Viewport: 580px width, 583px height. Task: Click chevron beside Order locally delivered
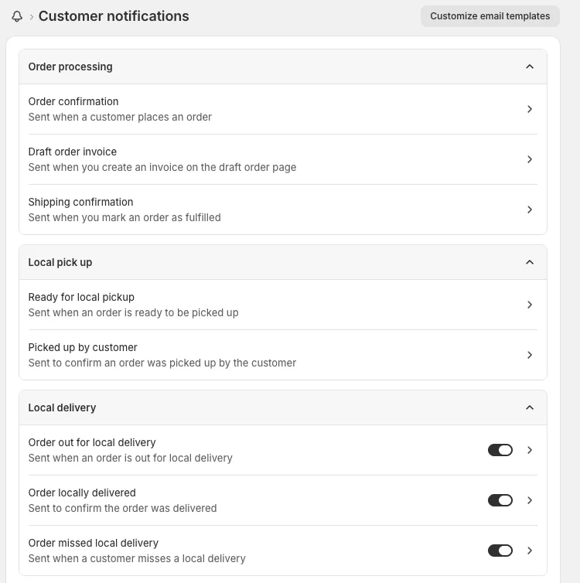pyautogui.click(x=530, y=500)
